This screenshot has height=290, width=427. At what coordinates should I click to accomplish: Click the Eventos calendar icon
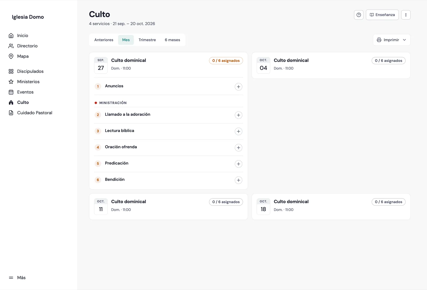tap(11, 92)
